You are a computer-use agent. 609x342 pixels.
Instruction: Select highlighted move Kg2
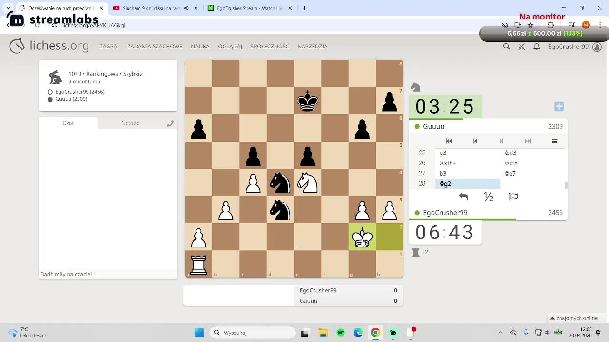click(x=468, y=184)
